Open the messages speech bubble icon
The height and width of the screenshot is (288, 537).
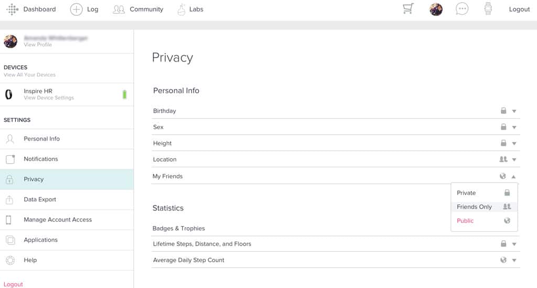click(x=461, y=9)
